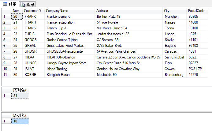
Task: Click the Num cell with value 29
Action: pyautogui.click(x=17, y=69)
